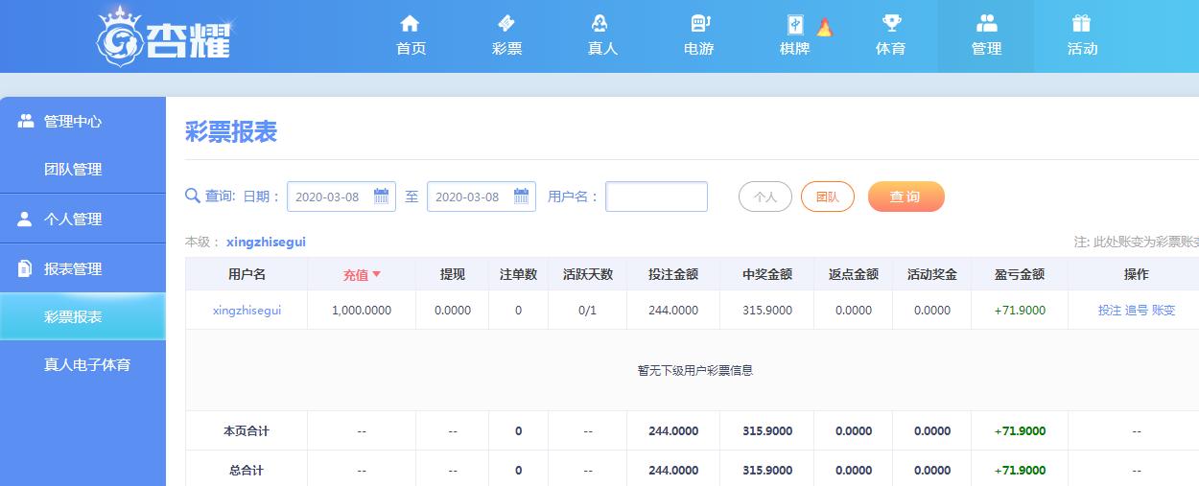Click the 体育 trophy icon

click(890, 24)
